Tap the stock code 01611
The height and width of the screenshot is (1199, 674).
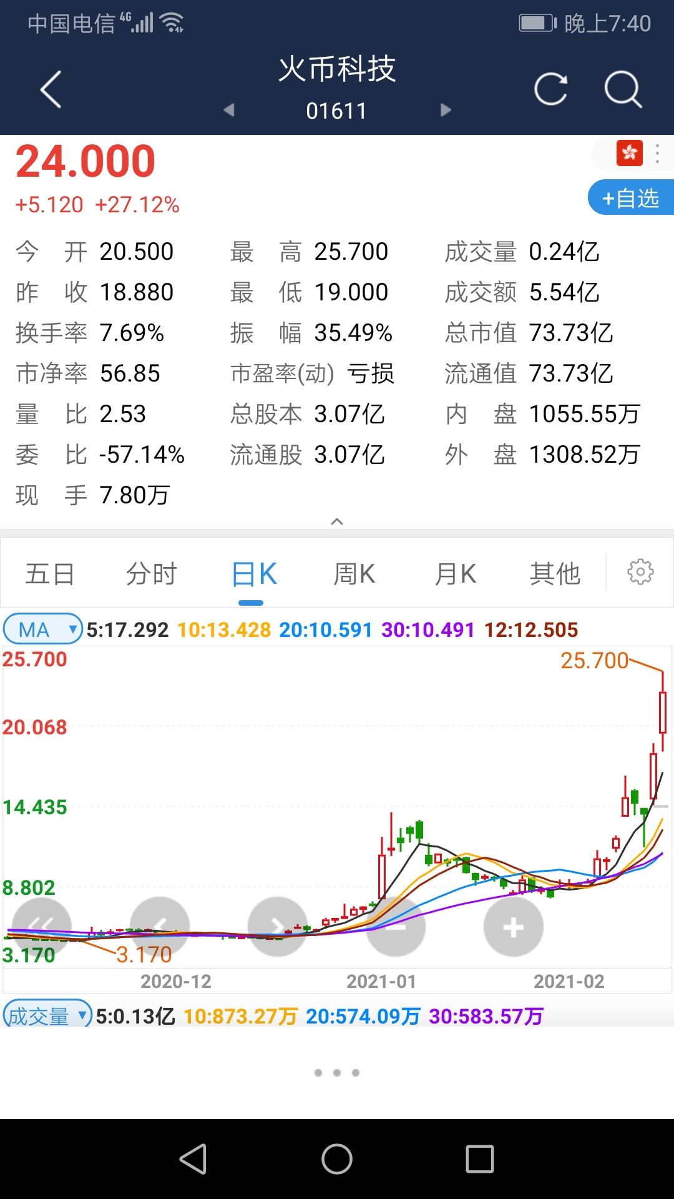[337, 111]
